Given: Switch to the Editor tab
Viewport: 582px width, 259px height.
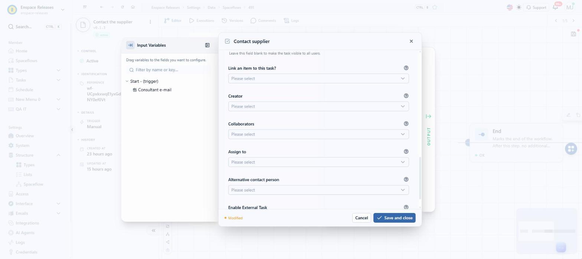Looking at the screenshot, I should (173, 21).
